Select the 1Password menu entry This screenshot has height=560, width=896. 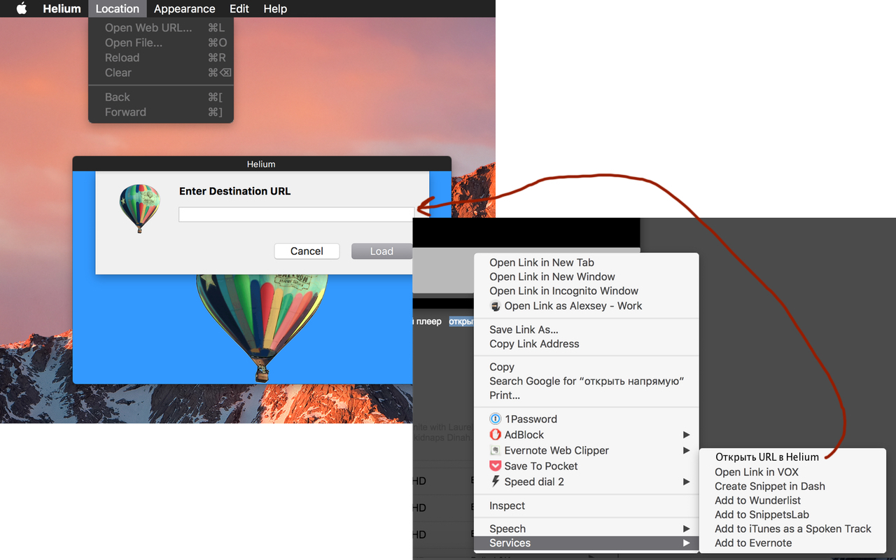(x=587, y=419)
